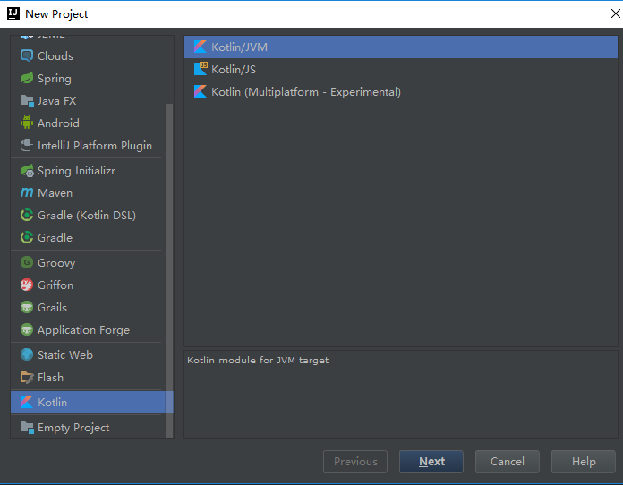
Task: Click the Kotlin/JVM logo icon
Action: (x=201, y=47)
